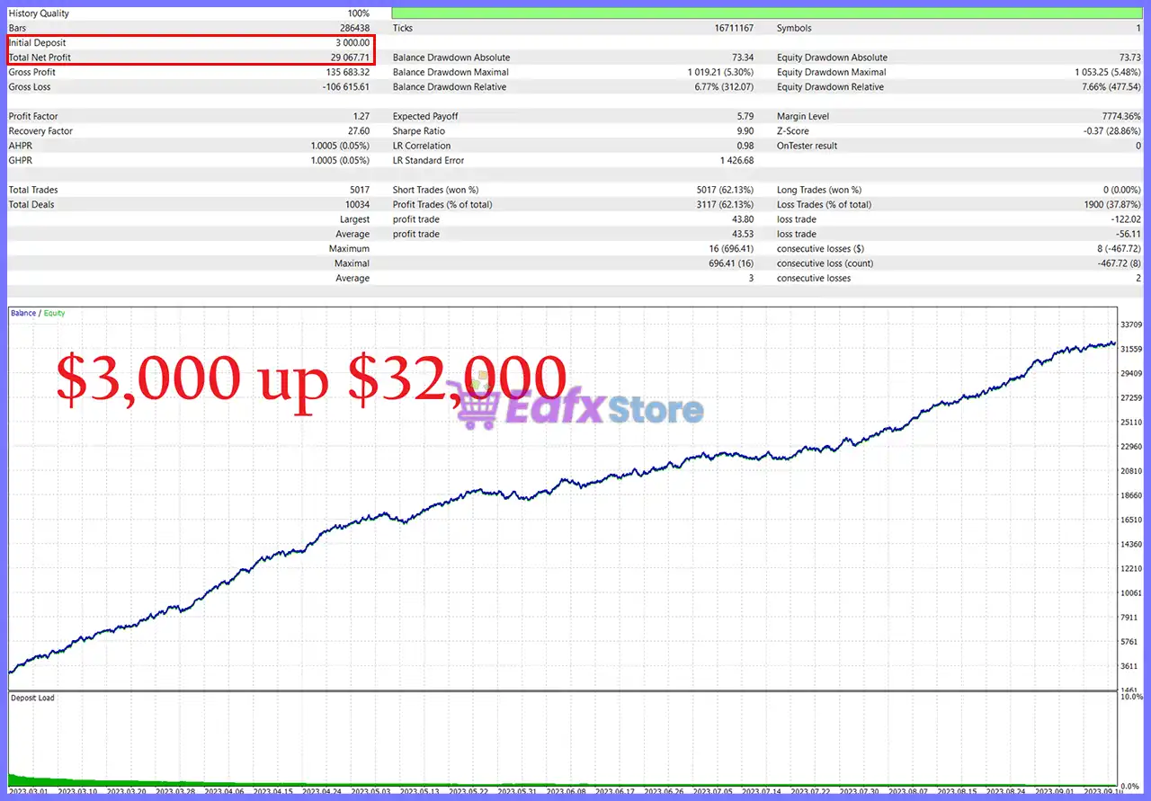The image size is (1151, 801).
Task: Click the "Symbols" label
Action: click(794, 28)
